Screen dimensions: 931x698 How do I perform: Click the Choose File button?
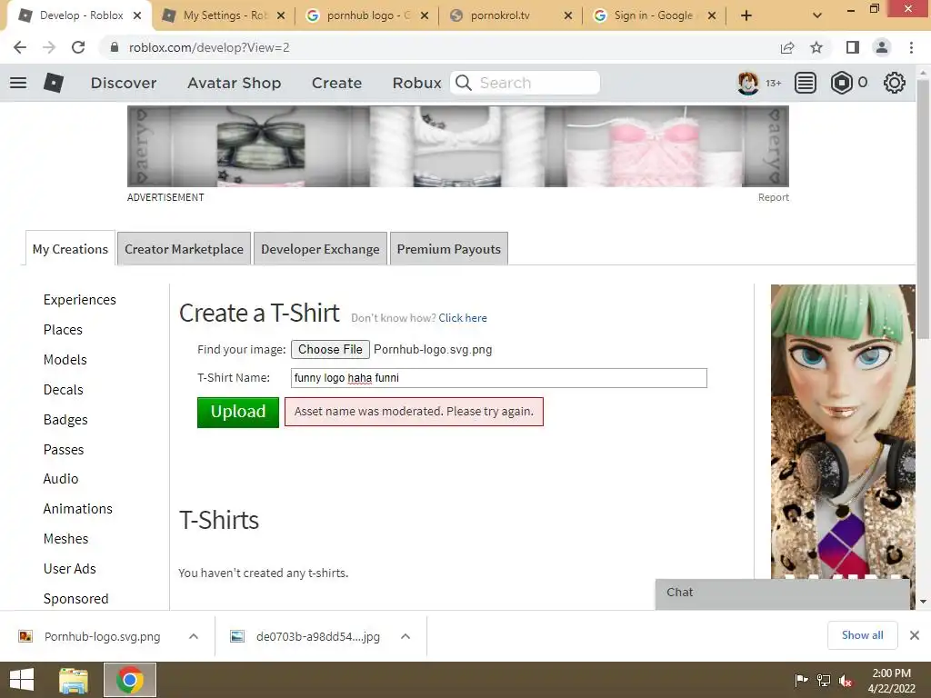tap(330, 349)
